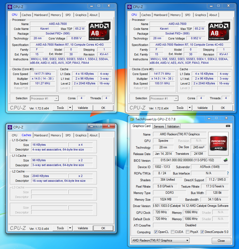239x249 pixels.
Task: Open the AMD Radeon(TM) R7 Graphics card selector dropdown
Action: pos(160,240)
